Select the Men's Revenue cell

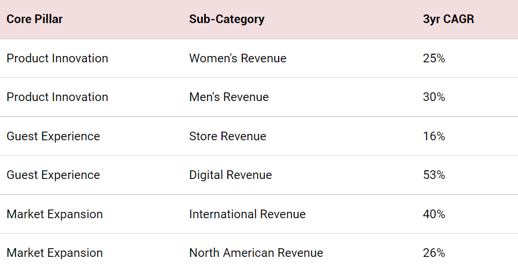[x=229, y=97]
